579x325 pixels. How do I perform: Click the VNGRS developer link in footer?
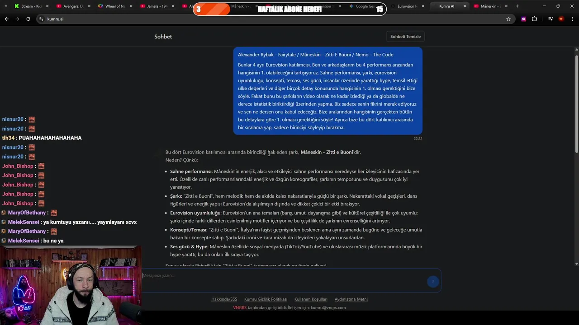click(x=240, y=308)
